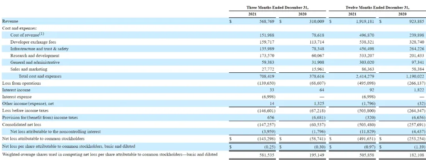Screen dimensions: 426x160
Task: Click Total cost and expenses label
Action: click(x=40, y=76)
